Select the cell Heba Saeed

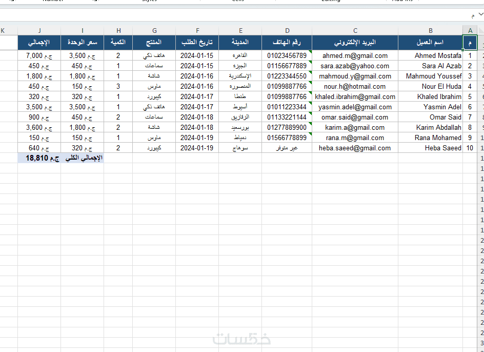[430, 148]
